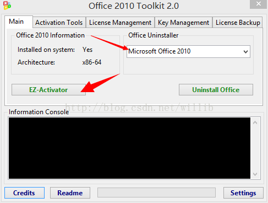Screen dimensions: 268x203
Task: Open the Readme button
Action: [70, 193]
